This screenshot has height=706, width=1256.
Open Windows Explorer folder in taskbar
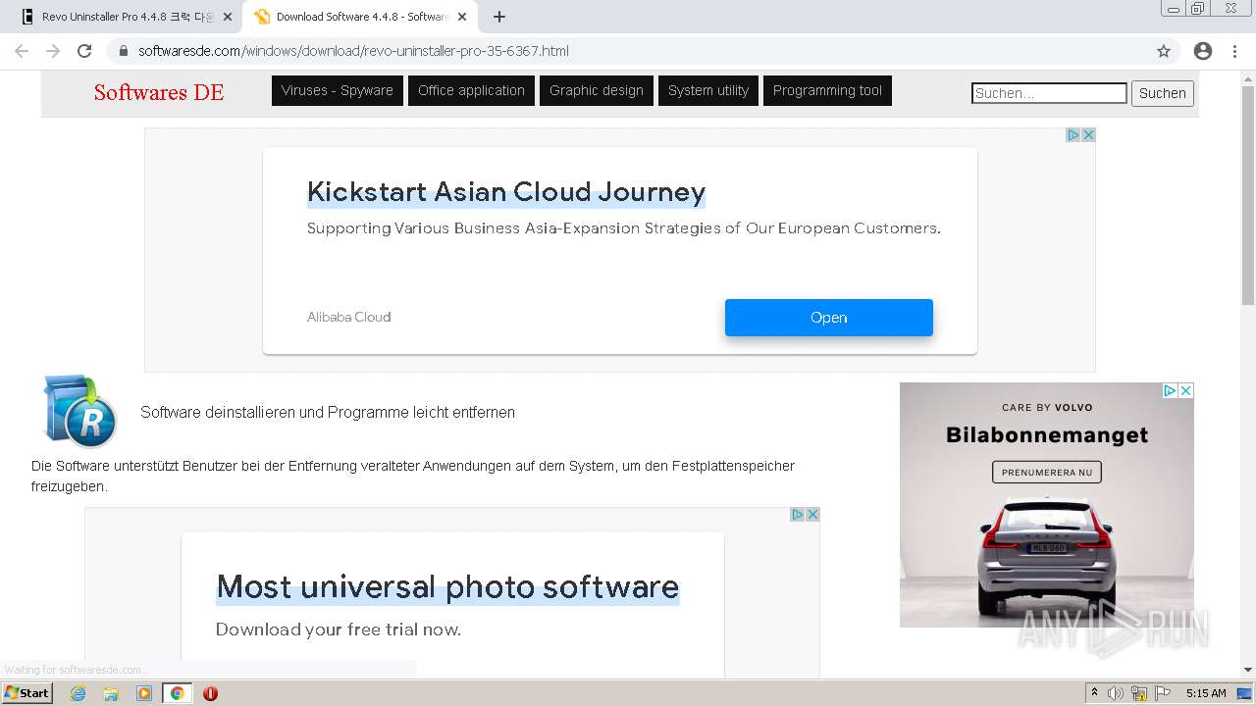tap(111, 693)
